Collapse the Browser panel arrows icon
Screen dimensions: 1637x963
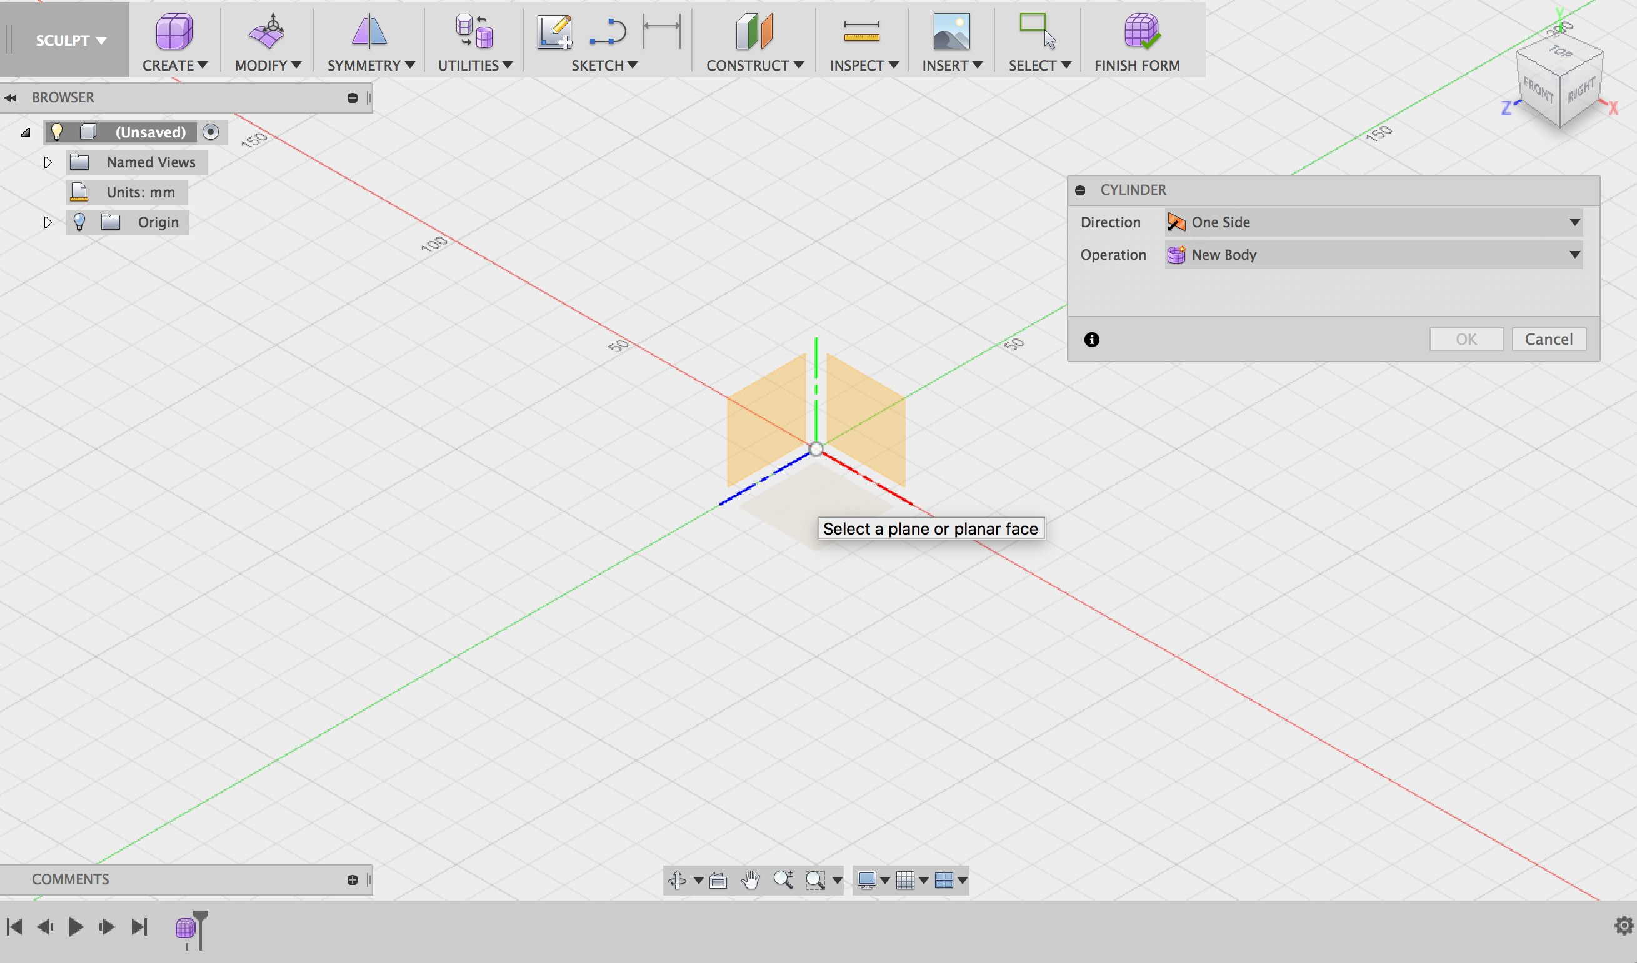pyautogui.click(x=11, y=98)
